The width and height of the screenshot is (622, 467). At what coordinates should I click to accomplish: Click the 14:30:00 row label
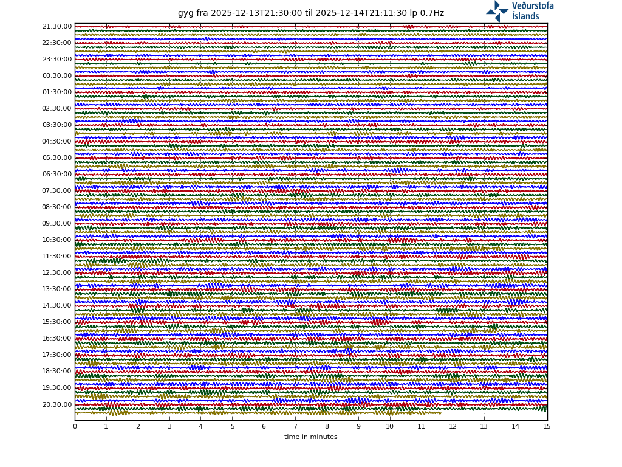pyautogui.click(x=57, y=306)
